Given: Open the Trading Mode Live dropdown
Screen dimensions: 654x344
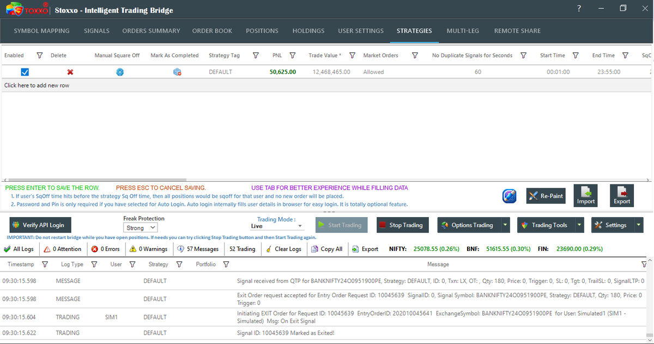Looking at the screenshot, I should [x=277, y=226].
